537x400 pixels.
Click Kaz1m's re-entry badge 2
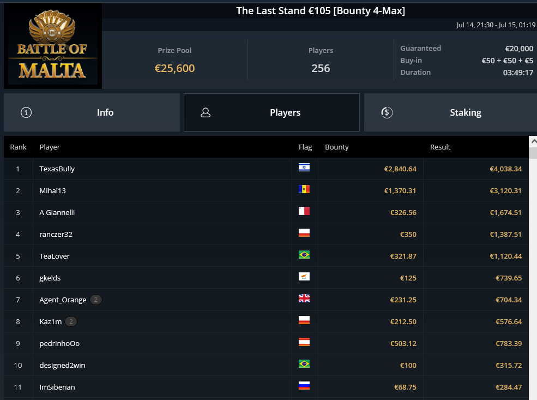tap(71, 321)
